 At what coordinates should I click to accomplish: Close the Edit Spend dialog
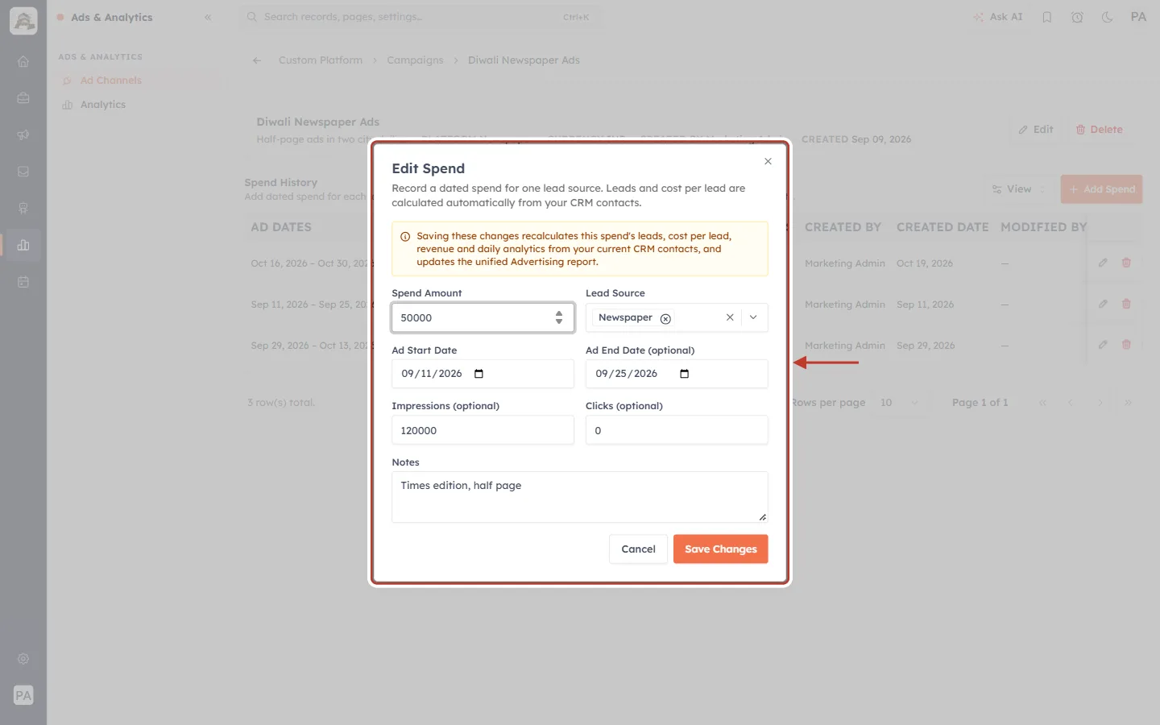768,161
